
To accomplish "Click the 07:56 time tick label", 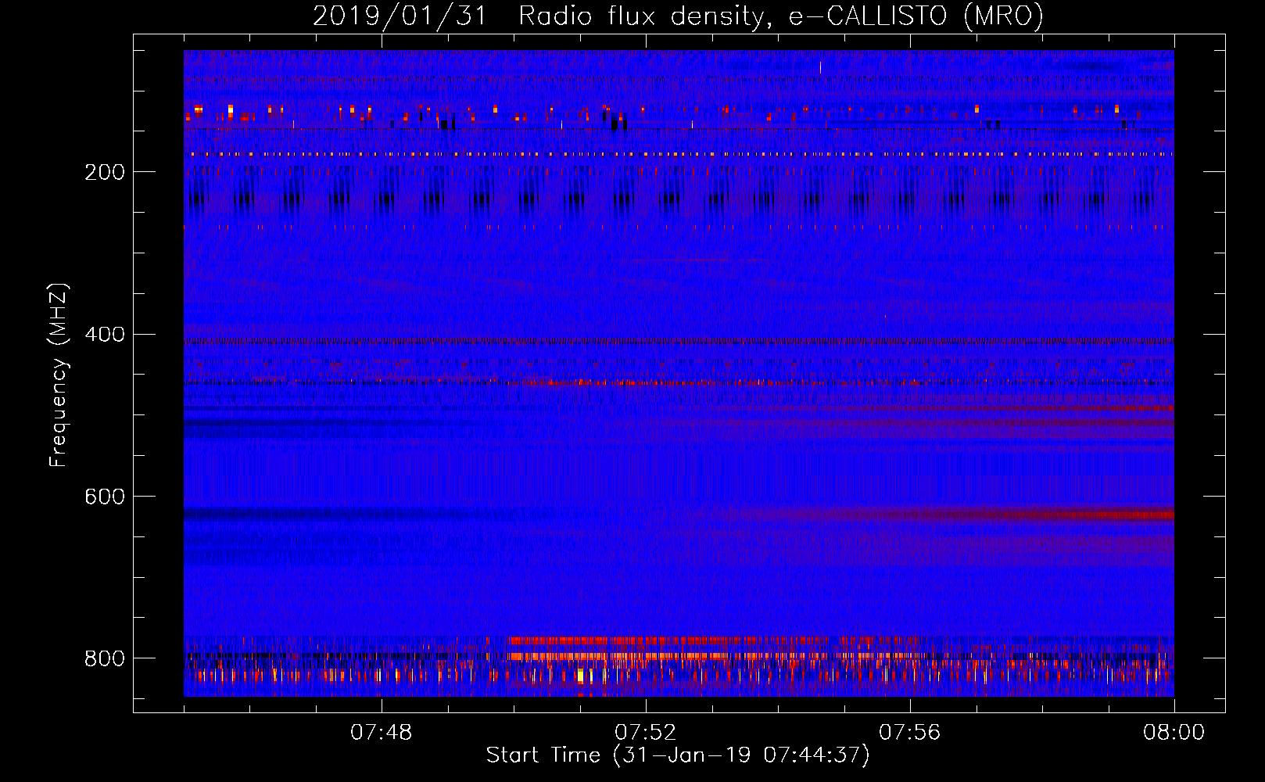I will tap(910, 733).
